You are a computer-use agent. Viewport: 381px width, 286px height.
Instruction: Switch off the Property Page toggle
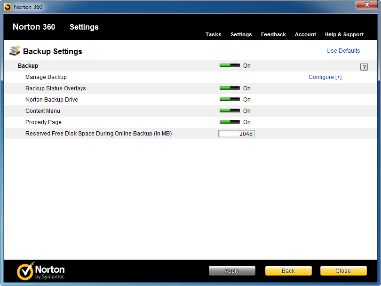point(230,122)
